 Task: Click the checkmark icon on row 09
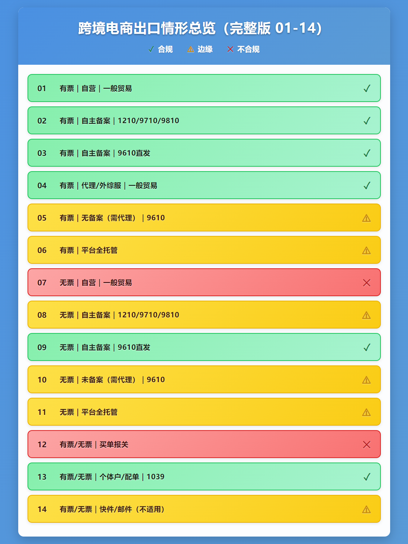(x=367, y=347)
